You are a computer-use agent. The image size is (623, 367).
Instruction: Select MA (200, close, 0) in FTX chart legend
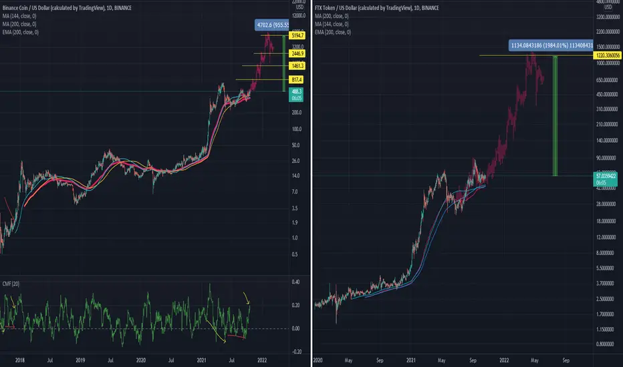[332, 16]
